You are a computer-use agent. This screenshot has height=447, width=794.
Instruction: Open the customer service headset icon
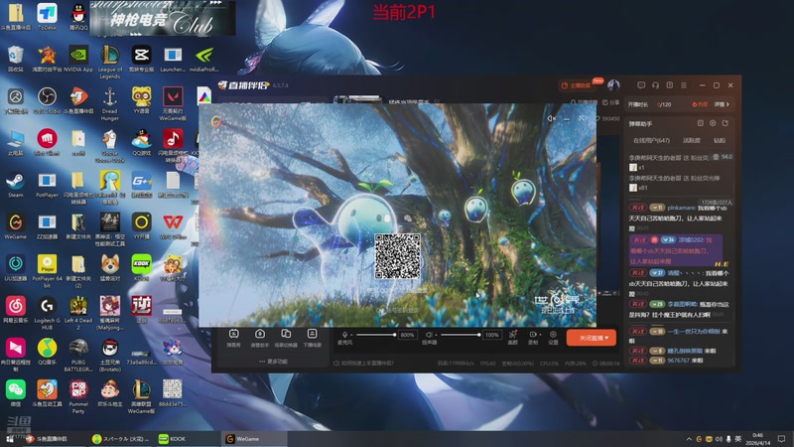point(655,85)
